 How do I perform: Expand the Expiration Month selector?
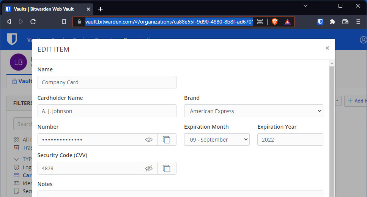tap(217, 140)
